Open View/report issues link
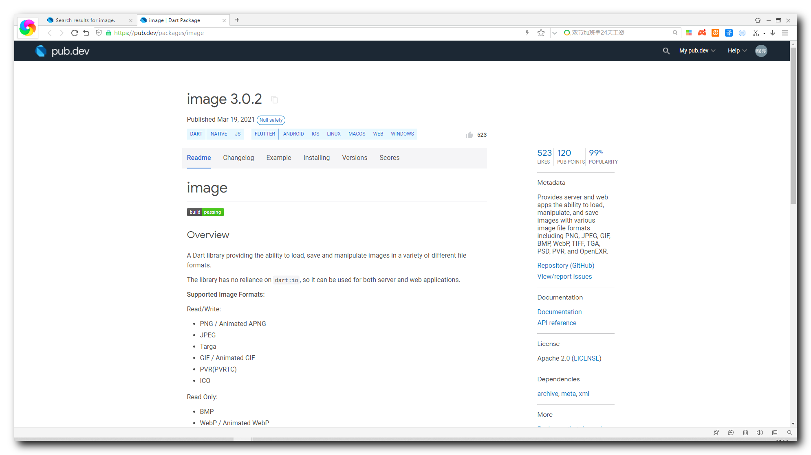Image resolution: width=811 pixels, height=455 pixels. coord(564,277)
